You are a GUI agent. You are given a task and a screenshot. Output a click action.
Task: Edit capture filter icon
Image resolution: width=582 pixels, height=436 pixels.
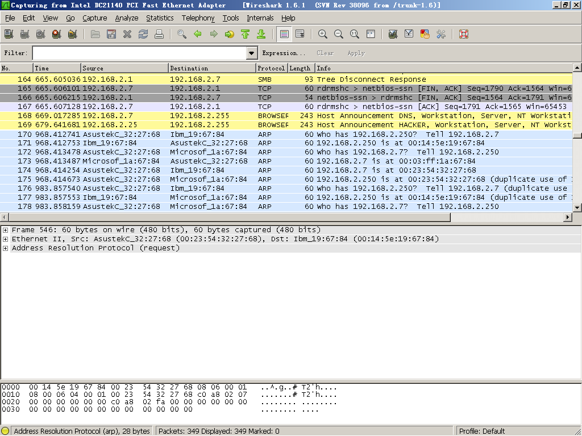[393, 34]
